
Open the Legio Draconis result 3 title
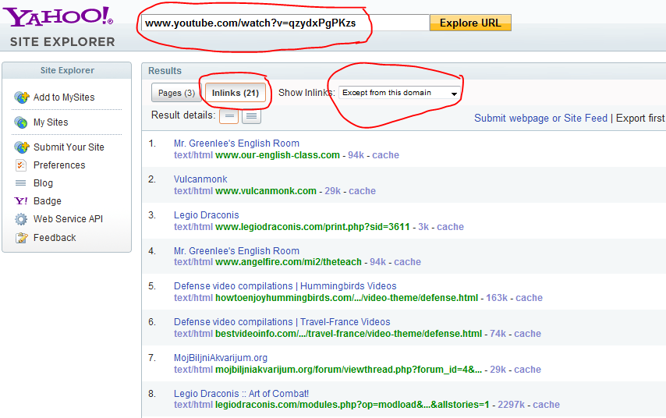coord(207,215)
